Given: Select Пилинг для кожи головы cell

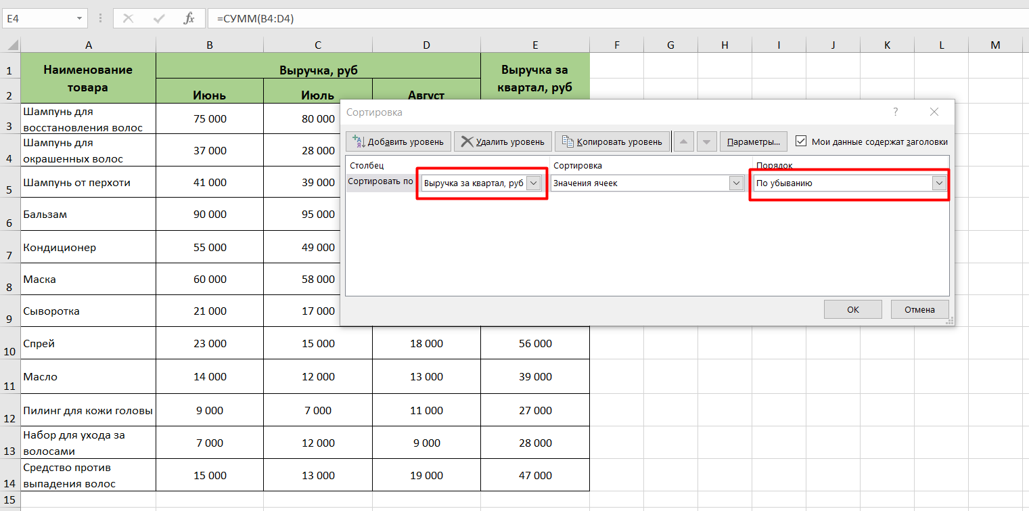Looking at the screenshot, I should click(88, 410).
